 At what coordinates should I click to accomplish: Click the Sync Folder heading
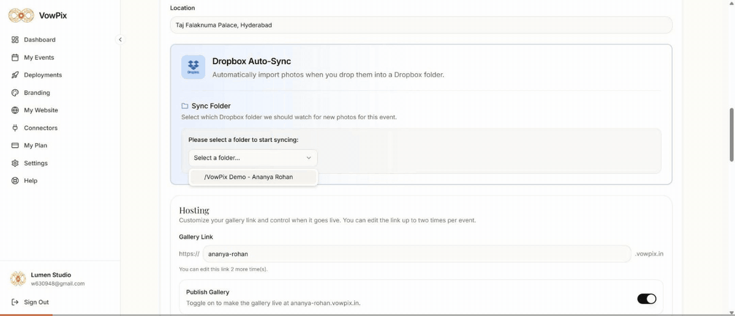[x=211, y=106]
